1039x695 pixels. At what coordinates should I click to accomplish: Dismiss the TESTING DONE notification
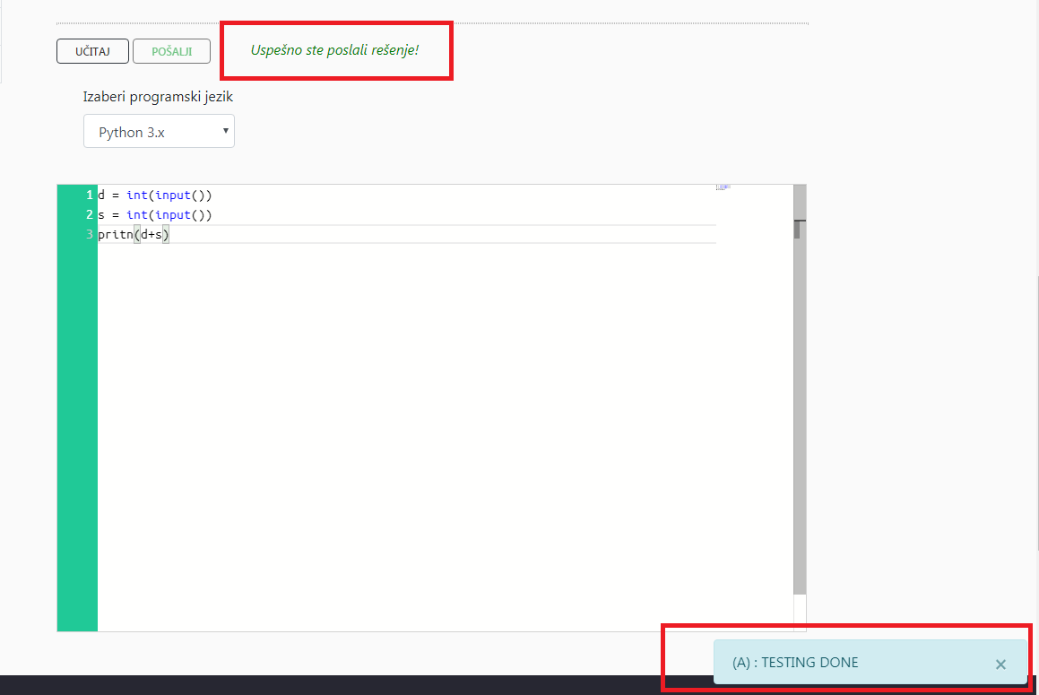click(1000, 664)
